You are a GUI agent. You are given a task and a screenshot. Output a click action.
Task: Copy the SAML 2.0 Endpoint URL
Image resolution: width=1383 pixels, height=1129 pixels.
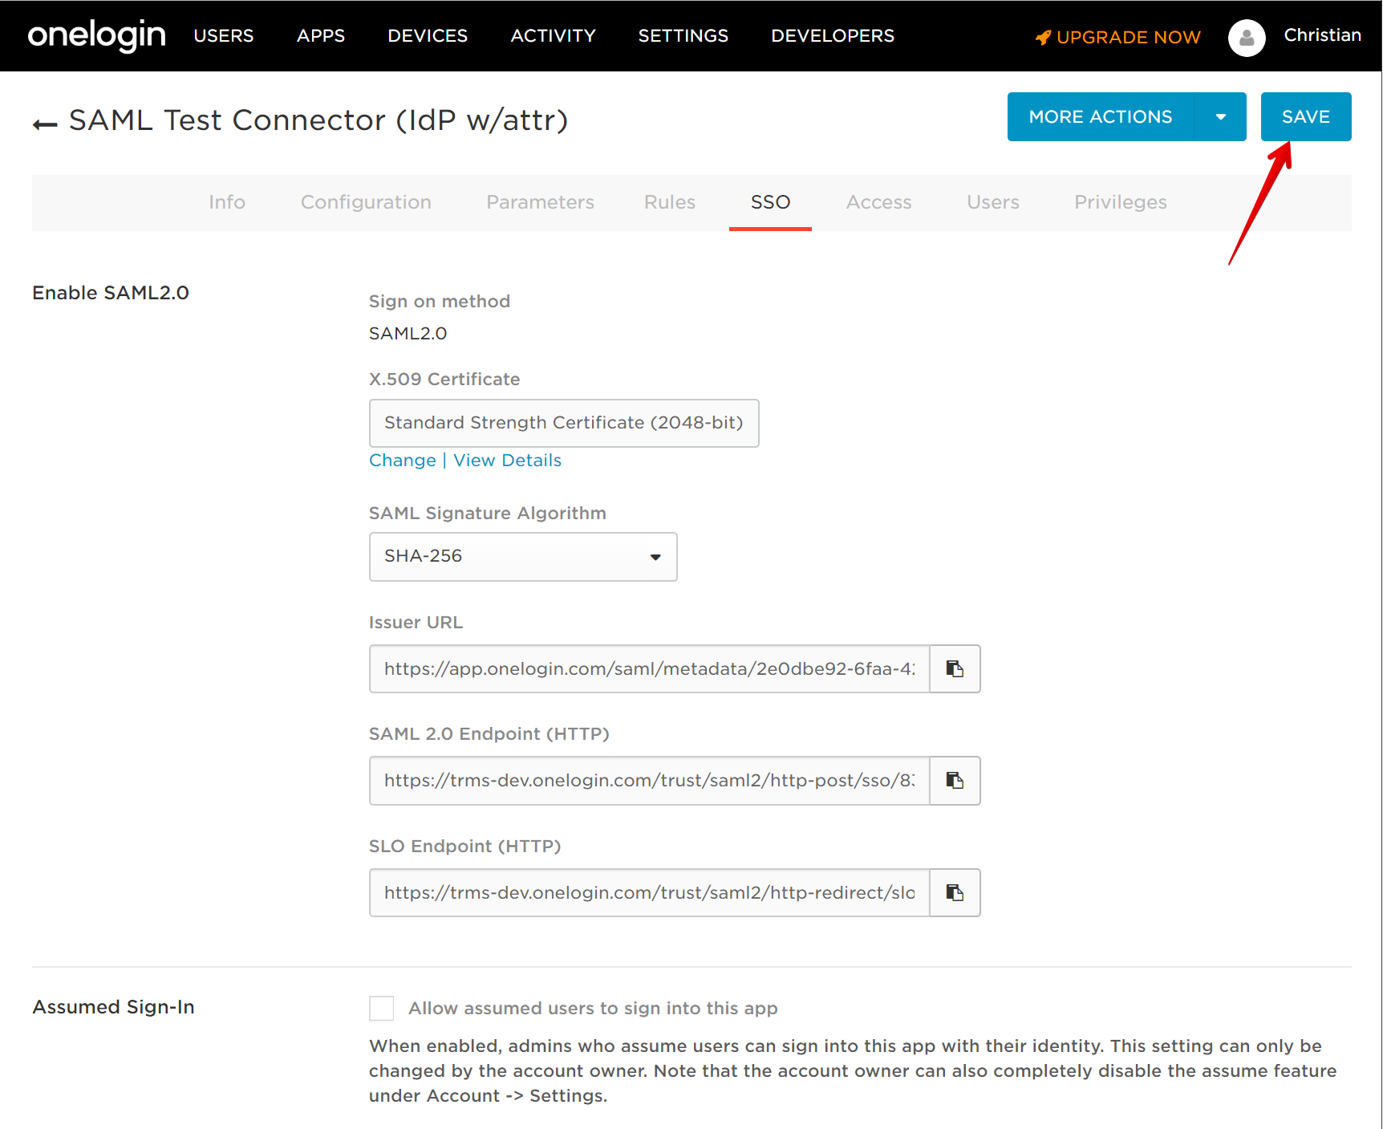click(955, 780)
